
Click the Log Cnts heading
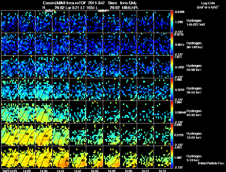(208, 3)
